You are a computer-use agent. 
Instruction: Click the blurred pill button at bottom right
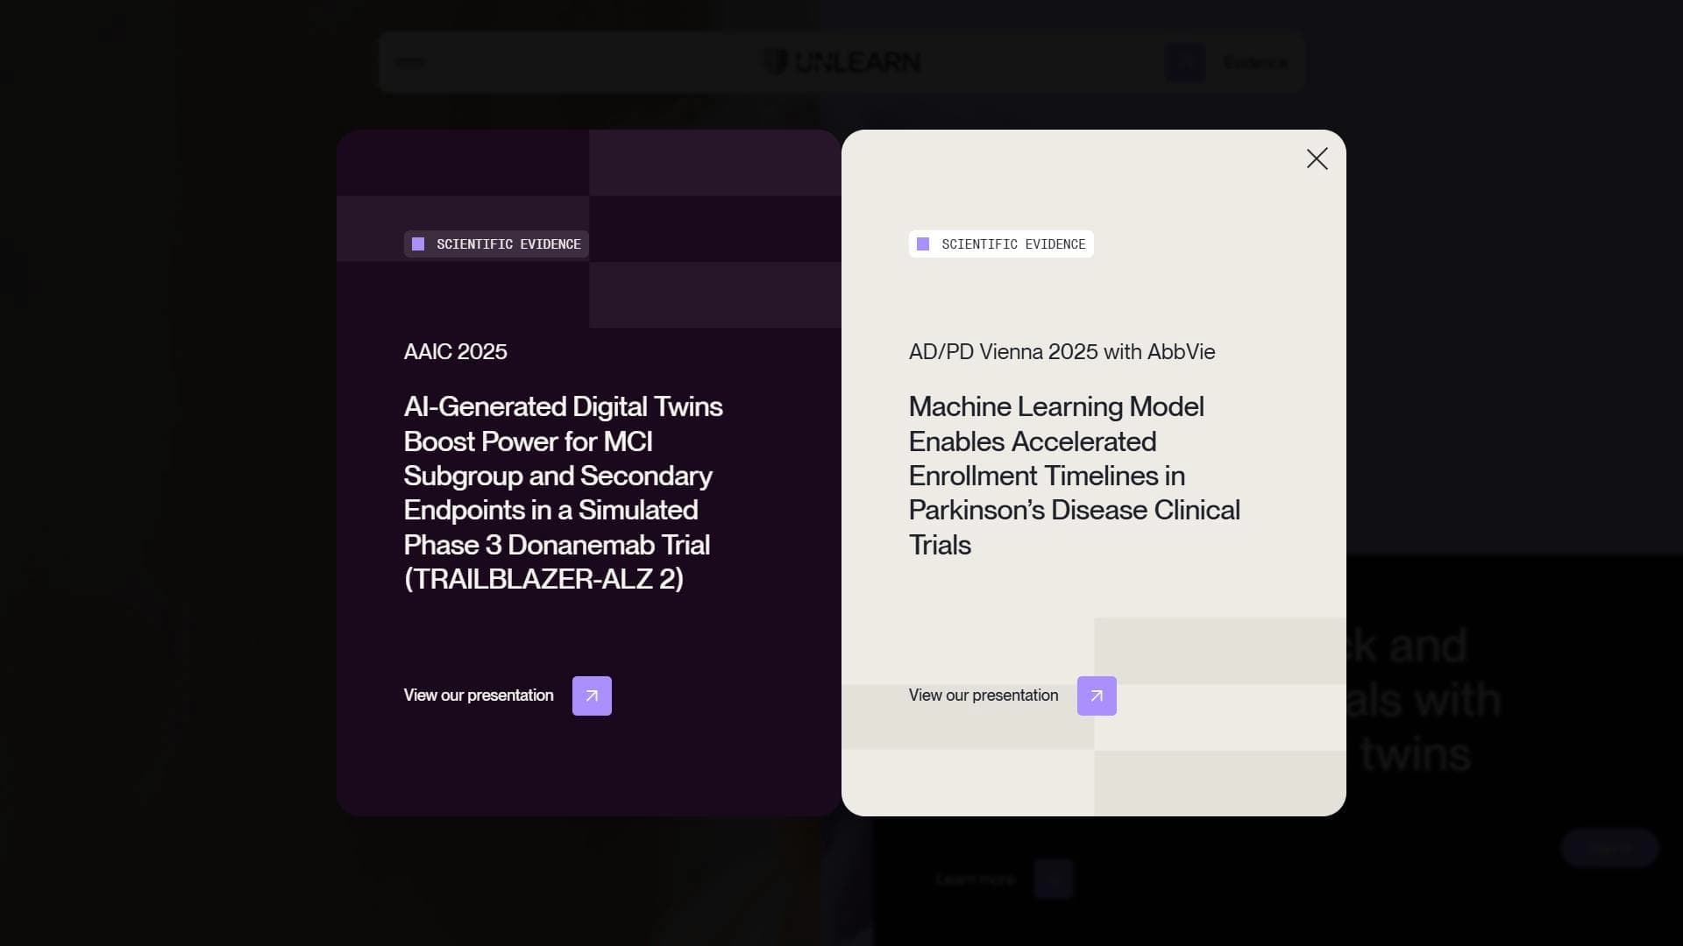(1609, 848)
